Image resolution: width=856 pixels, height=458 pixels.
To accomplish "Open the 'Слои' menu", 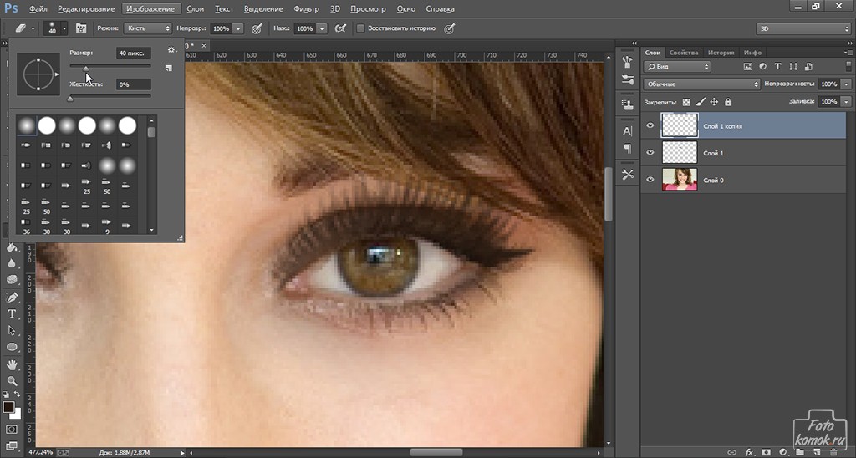I will (196, 8).
